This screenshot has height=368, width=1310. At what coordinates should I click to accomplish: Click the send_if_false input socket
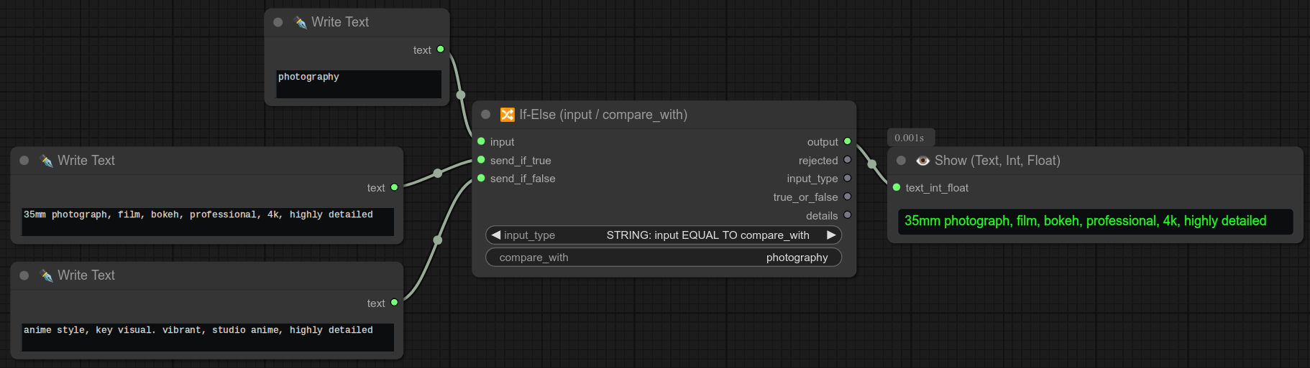click(x=481, y=179)
